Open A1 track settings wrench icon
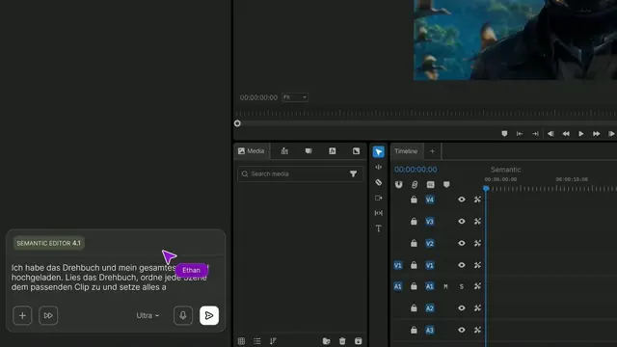617x347 pixels. [477, 286]
